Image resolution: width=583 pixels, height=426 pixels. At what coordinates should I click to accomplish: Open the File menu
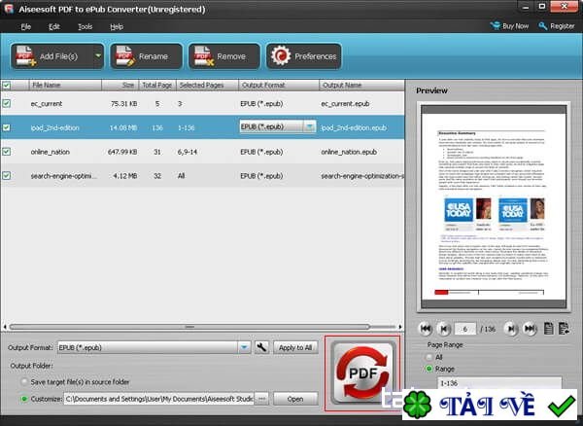click(25, 27)
